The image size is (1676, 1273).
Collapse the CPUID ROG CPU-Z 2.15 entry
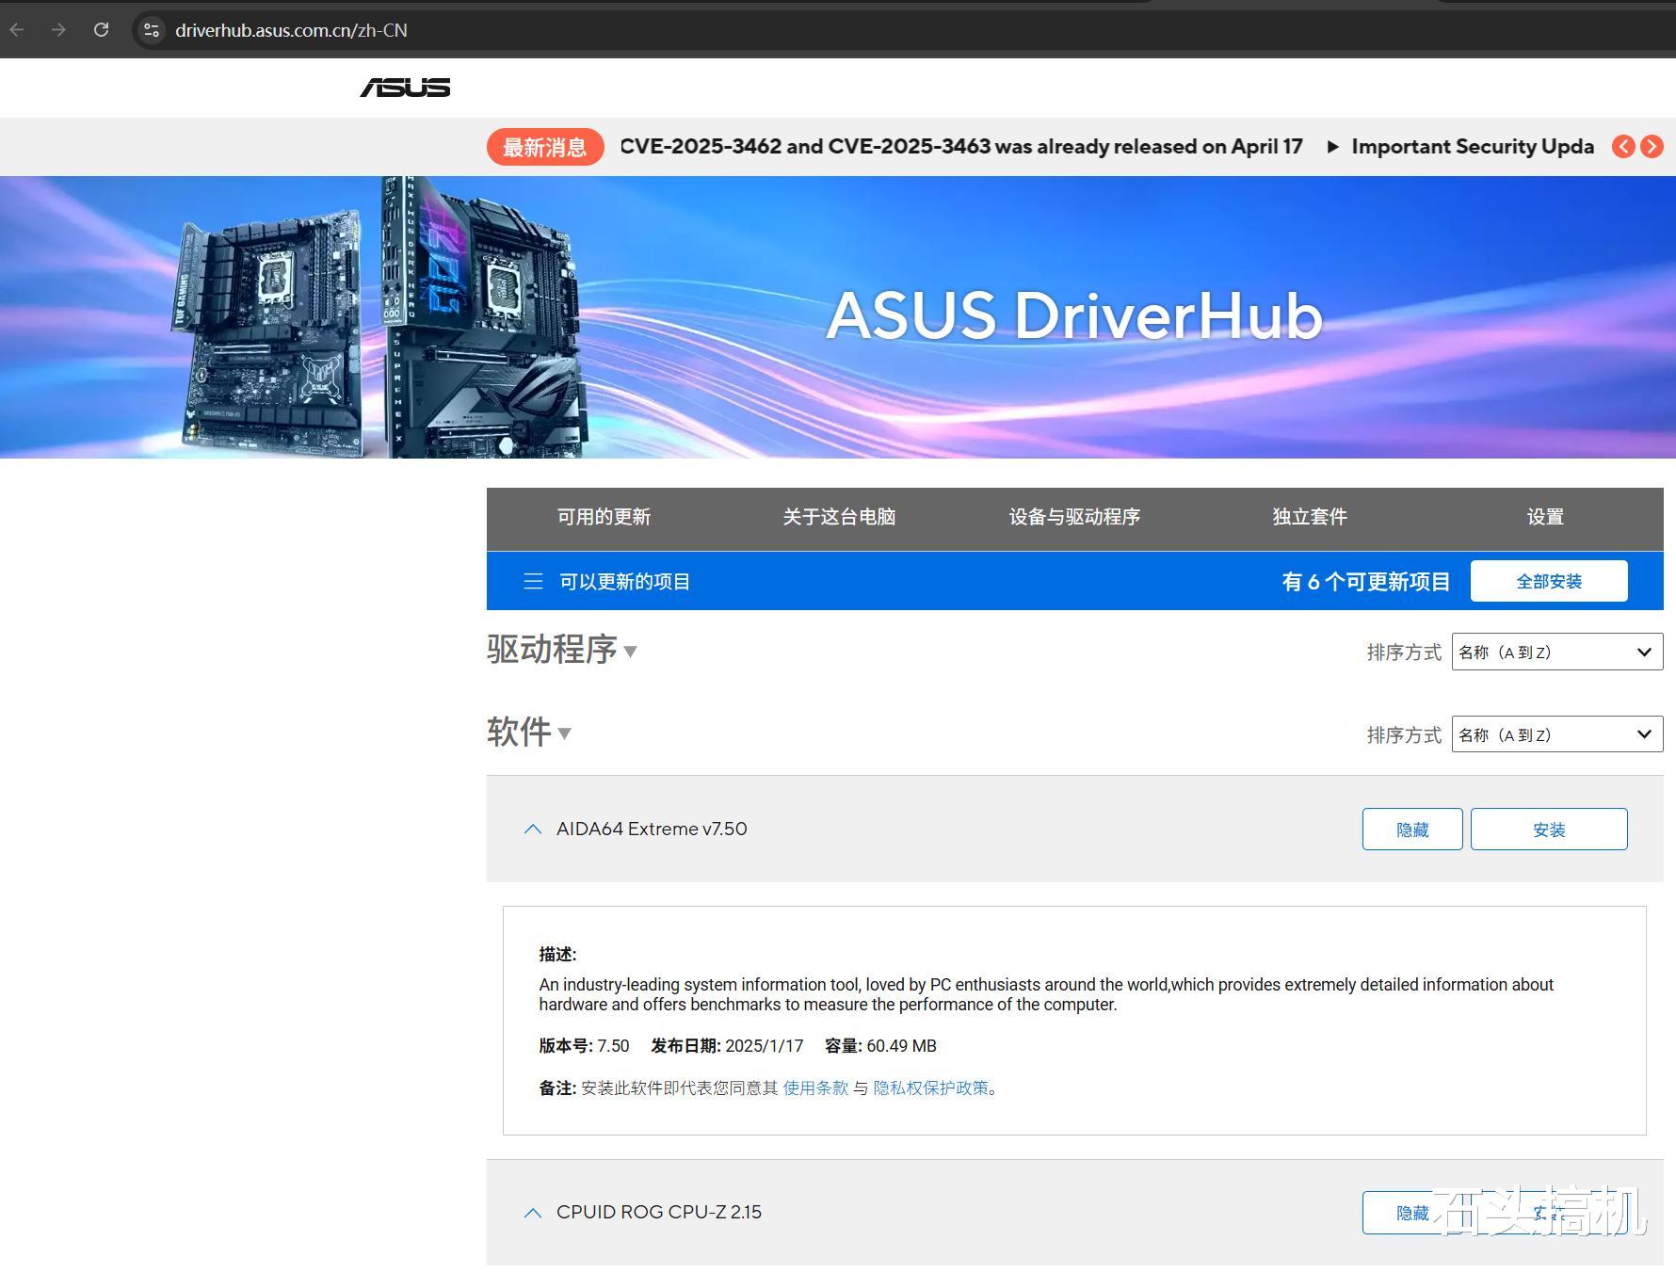[532, 1213]
